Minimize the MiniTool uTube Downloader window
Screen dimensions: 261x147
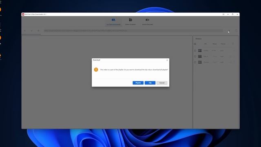pos(228,14)
